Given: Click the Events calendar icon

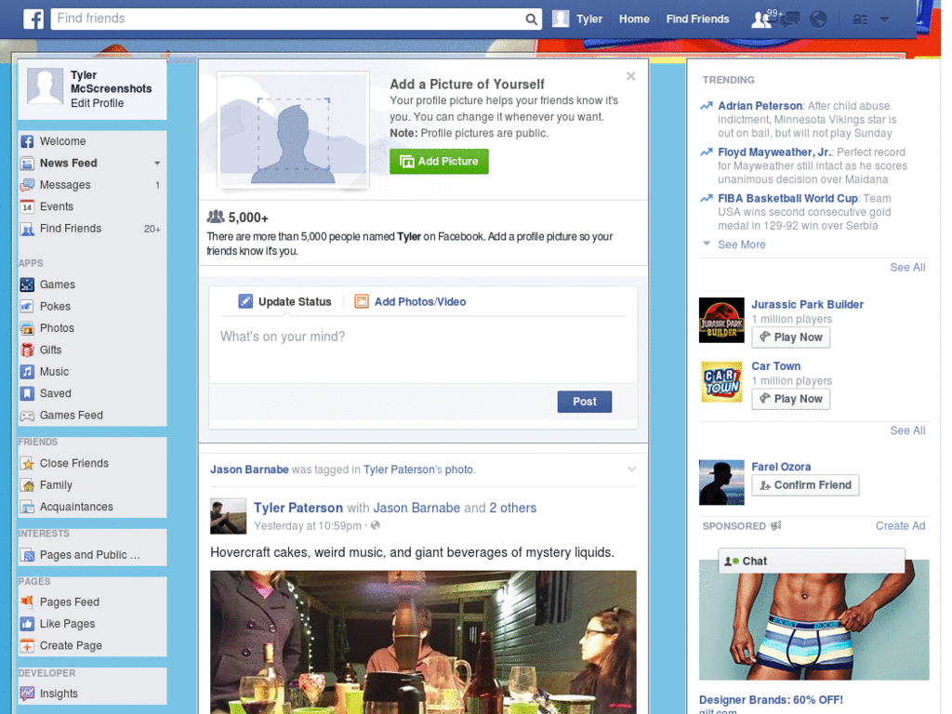Looking at the screenshot, I should pos(27,207).
